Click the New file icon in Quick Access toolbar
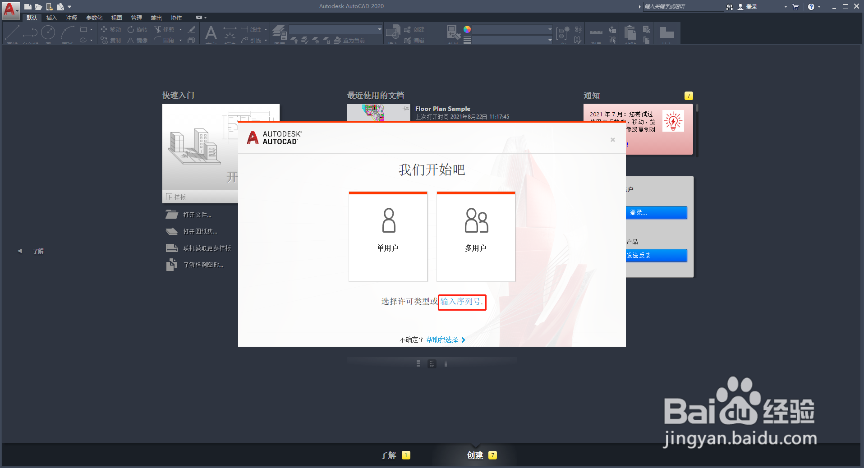This screenshot has height=468, width=864. pyautogui.click(x=28, y=7)
